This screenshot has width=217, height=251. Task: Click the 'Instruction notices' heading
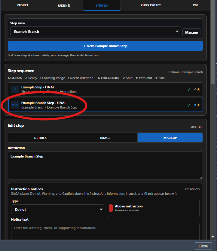(x=27, y=189)
